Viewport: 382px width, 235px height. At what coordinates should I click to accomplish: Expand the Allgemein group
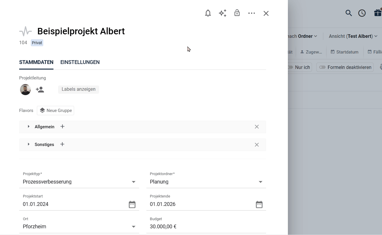(x=29, y=127)
